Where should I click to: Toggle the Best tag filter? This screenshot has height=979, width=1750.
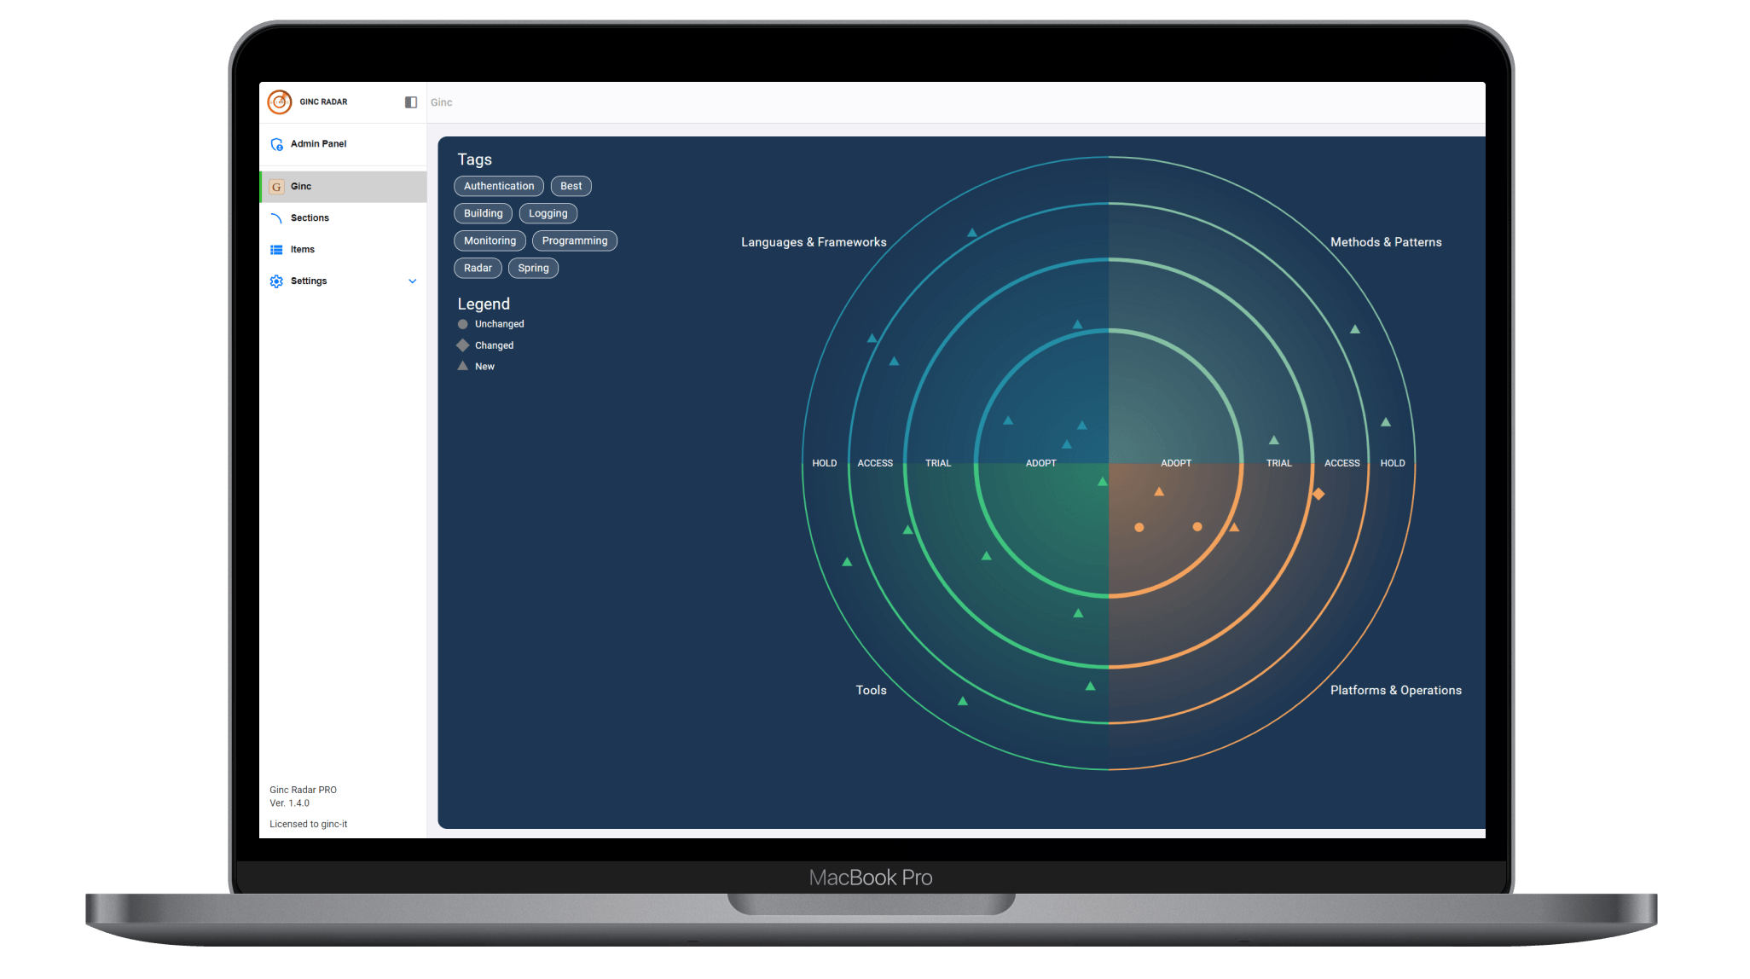(571, 186)
